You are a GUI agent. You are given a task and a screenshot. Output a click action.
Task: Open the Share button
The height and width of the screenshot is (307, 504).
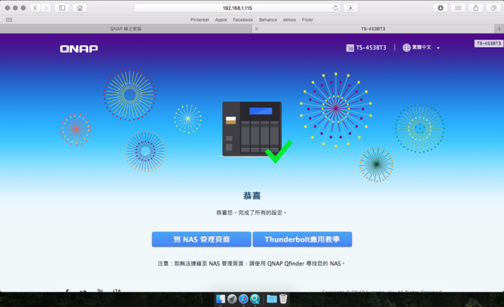tap(476, 8)
